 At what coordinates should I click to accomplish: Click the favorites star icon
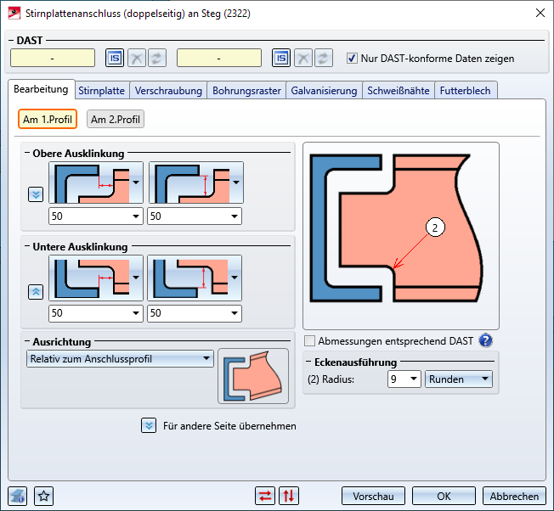[x=44, y=497]
